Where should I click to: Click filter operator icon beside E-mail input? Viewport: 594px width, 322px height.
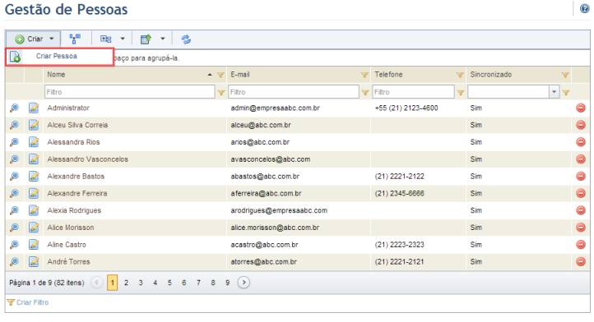click(x=365, y=92)
